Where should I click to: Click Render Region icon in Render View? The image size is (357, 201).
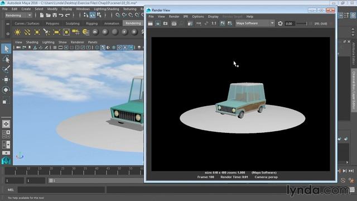pos(158,23)
